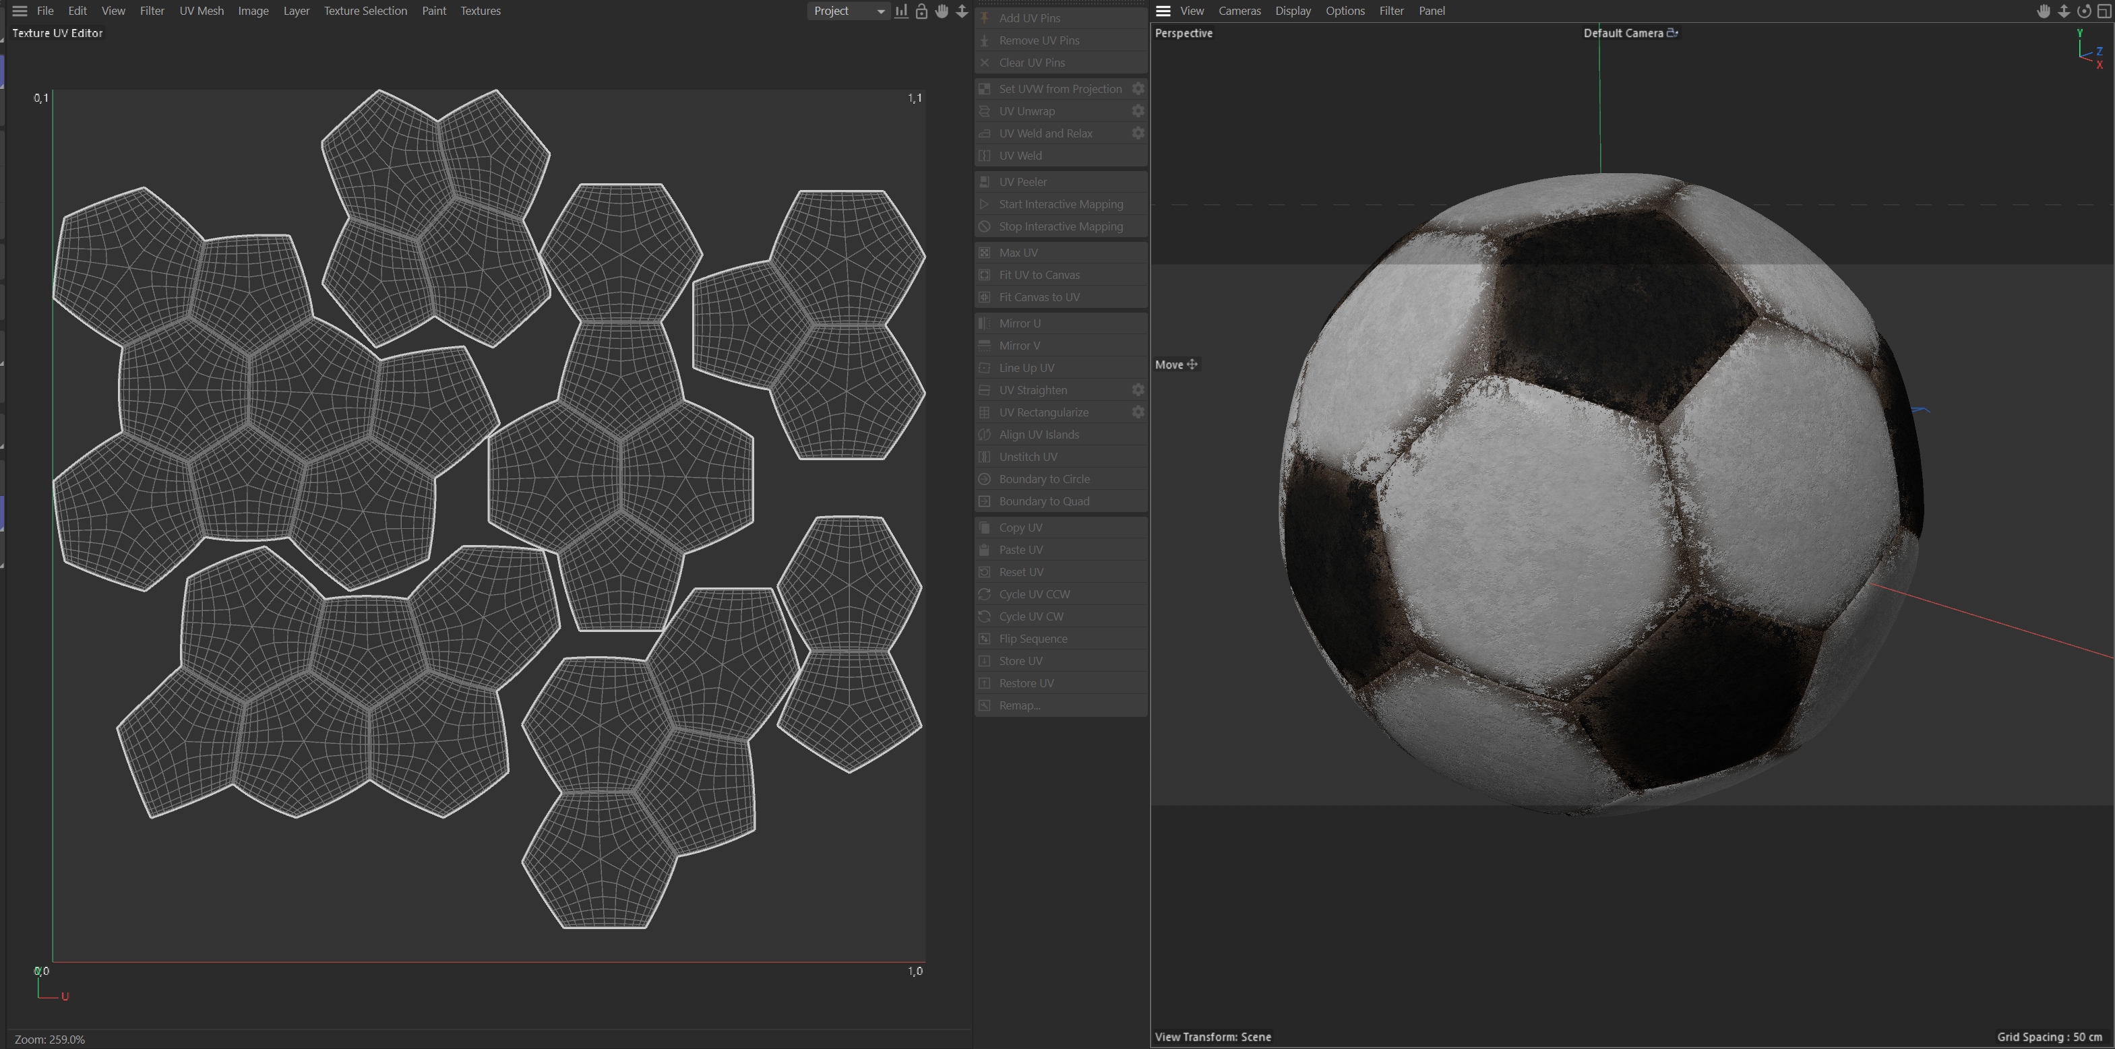The image size is (2115, 1049).
Task: Click the UV editor zoom arrows icon
Action: pos(961,11)
